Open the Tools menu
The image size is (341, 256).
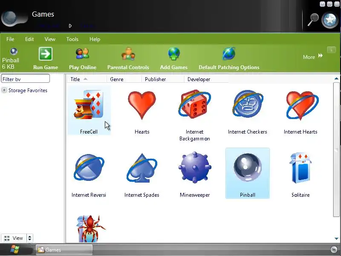click(72, 39)
